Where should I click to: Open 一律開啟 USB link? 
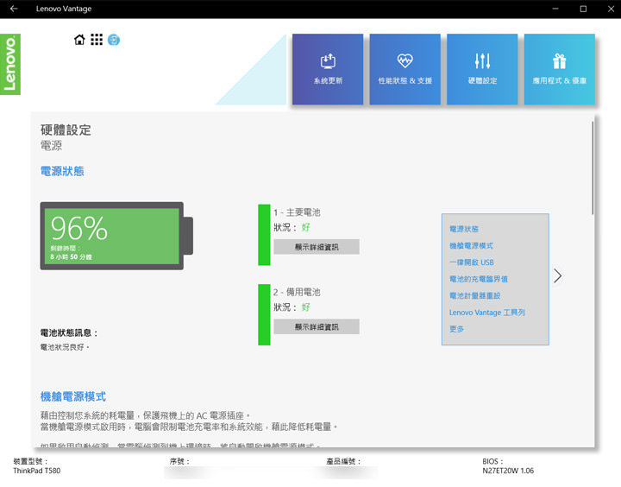click(472, 262)
